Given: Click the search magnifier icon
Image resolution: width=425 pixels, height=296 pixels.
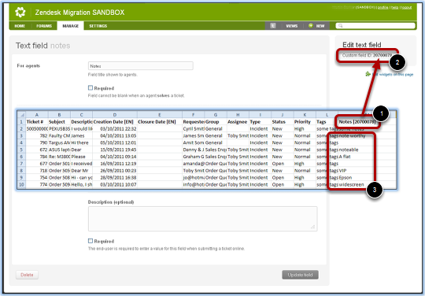Looking at the screenshot, I should pyautogui.click(x=341, y=26).
